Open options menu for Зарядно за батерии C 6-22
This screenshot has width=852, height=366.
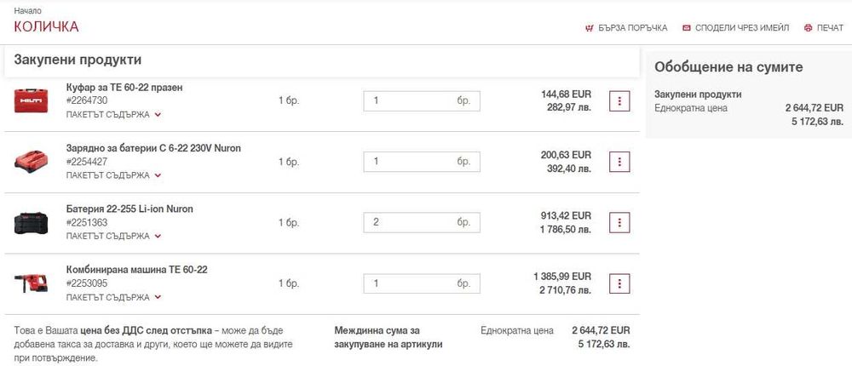pos(619,162)
